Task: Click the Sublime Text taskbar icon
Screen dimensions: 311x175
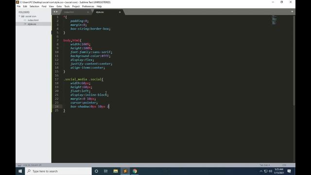Action: 125,171
